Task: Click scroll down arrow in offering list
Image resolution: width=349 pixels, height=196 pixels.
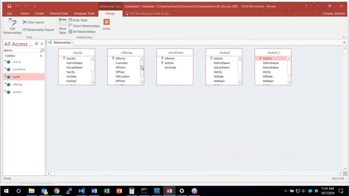Action: click(142, 83)
